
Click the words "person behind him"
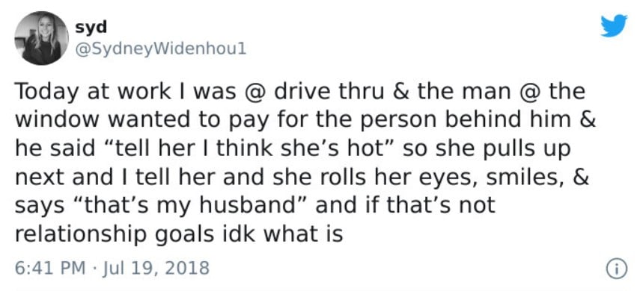coord(464,121)
